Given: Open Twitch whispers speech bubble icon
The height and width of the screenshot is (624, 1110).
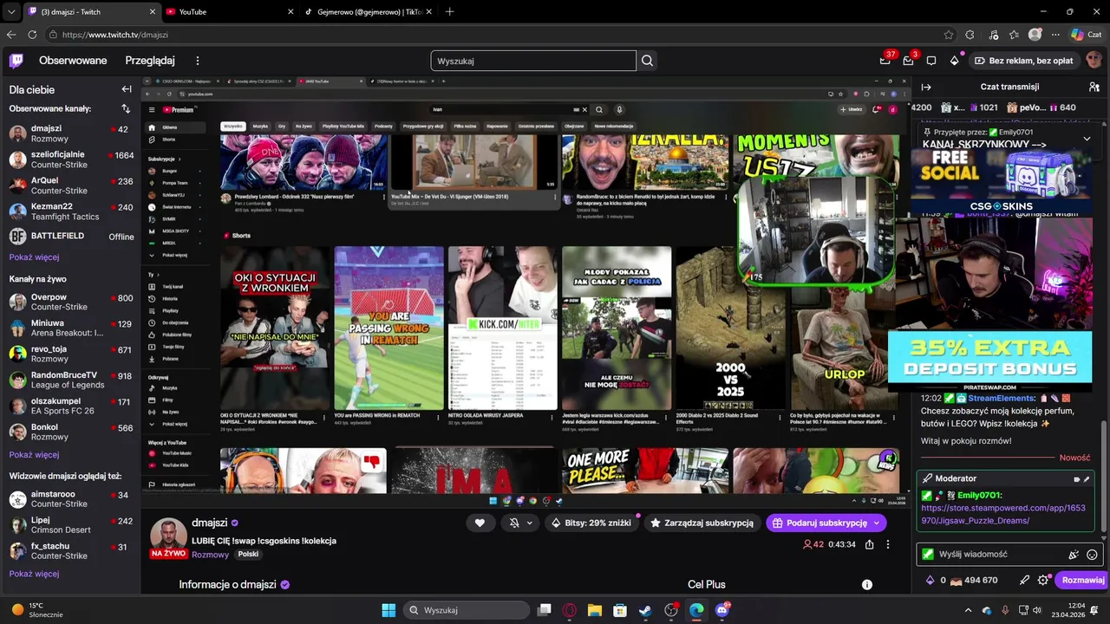Looking at the screenshot, I should [x=931, y=61].
